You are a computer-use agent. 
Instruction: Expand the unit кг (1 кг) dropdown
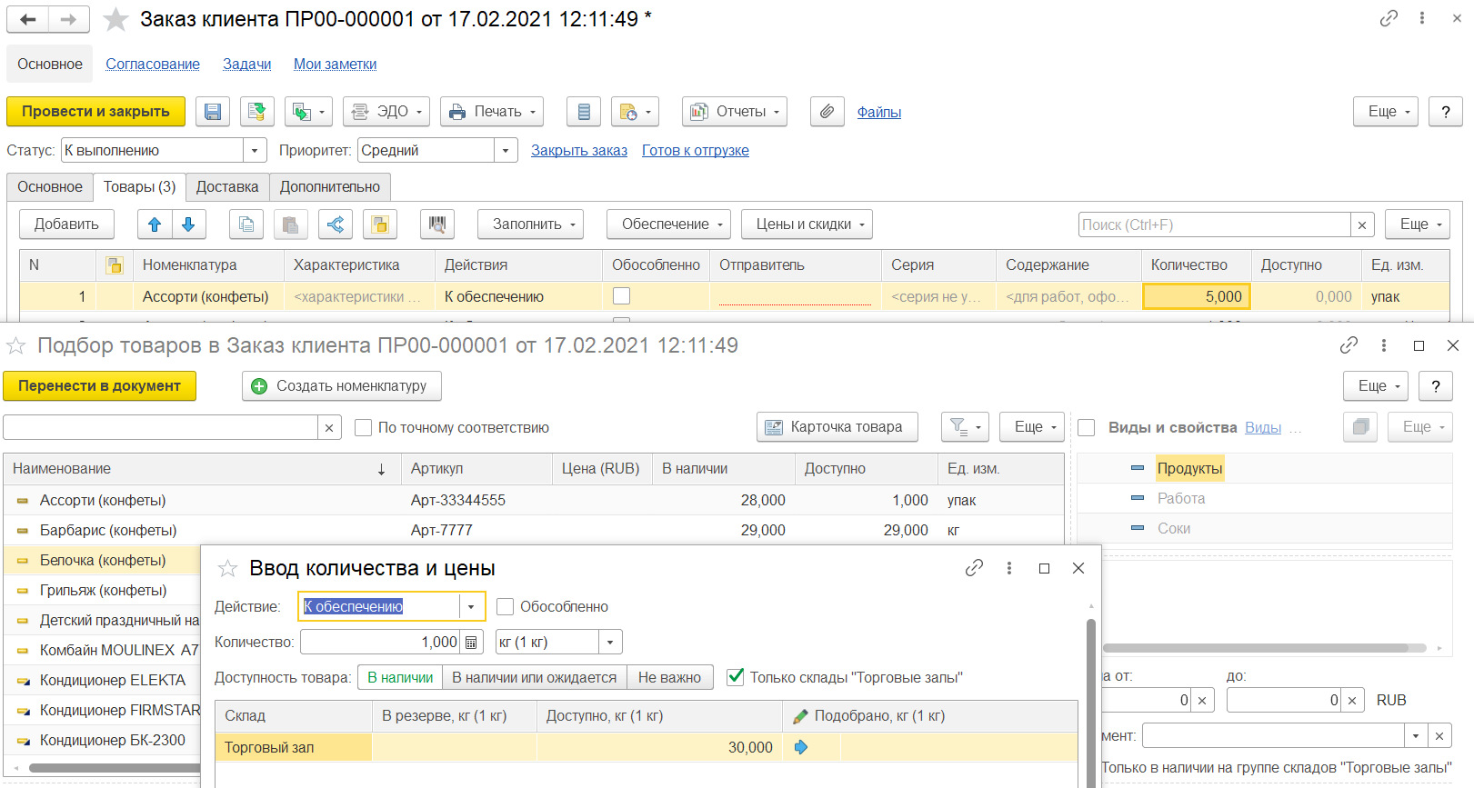(x=610, y=643)
